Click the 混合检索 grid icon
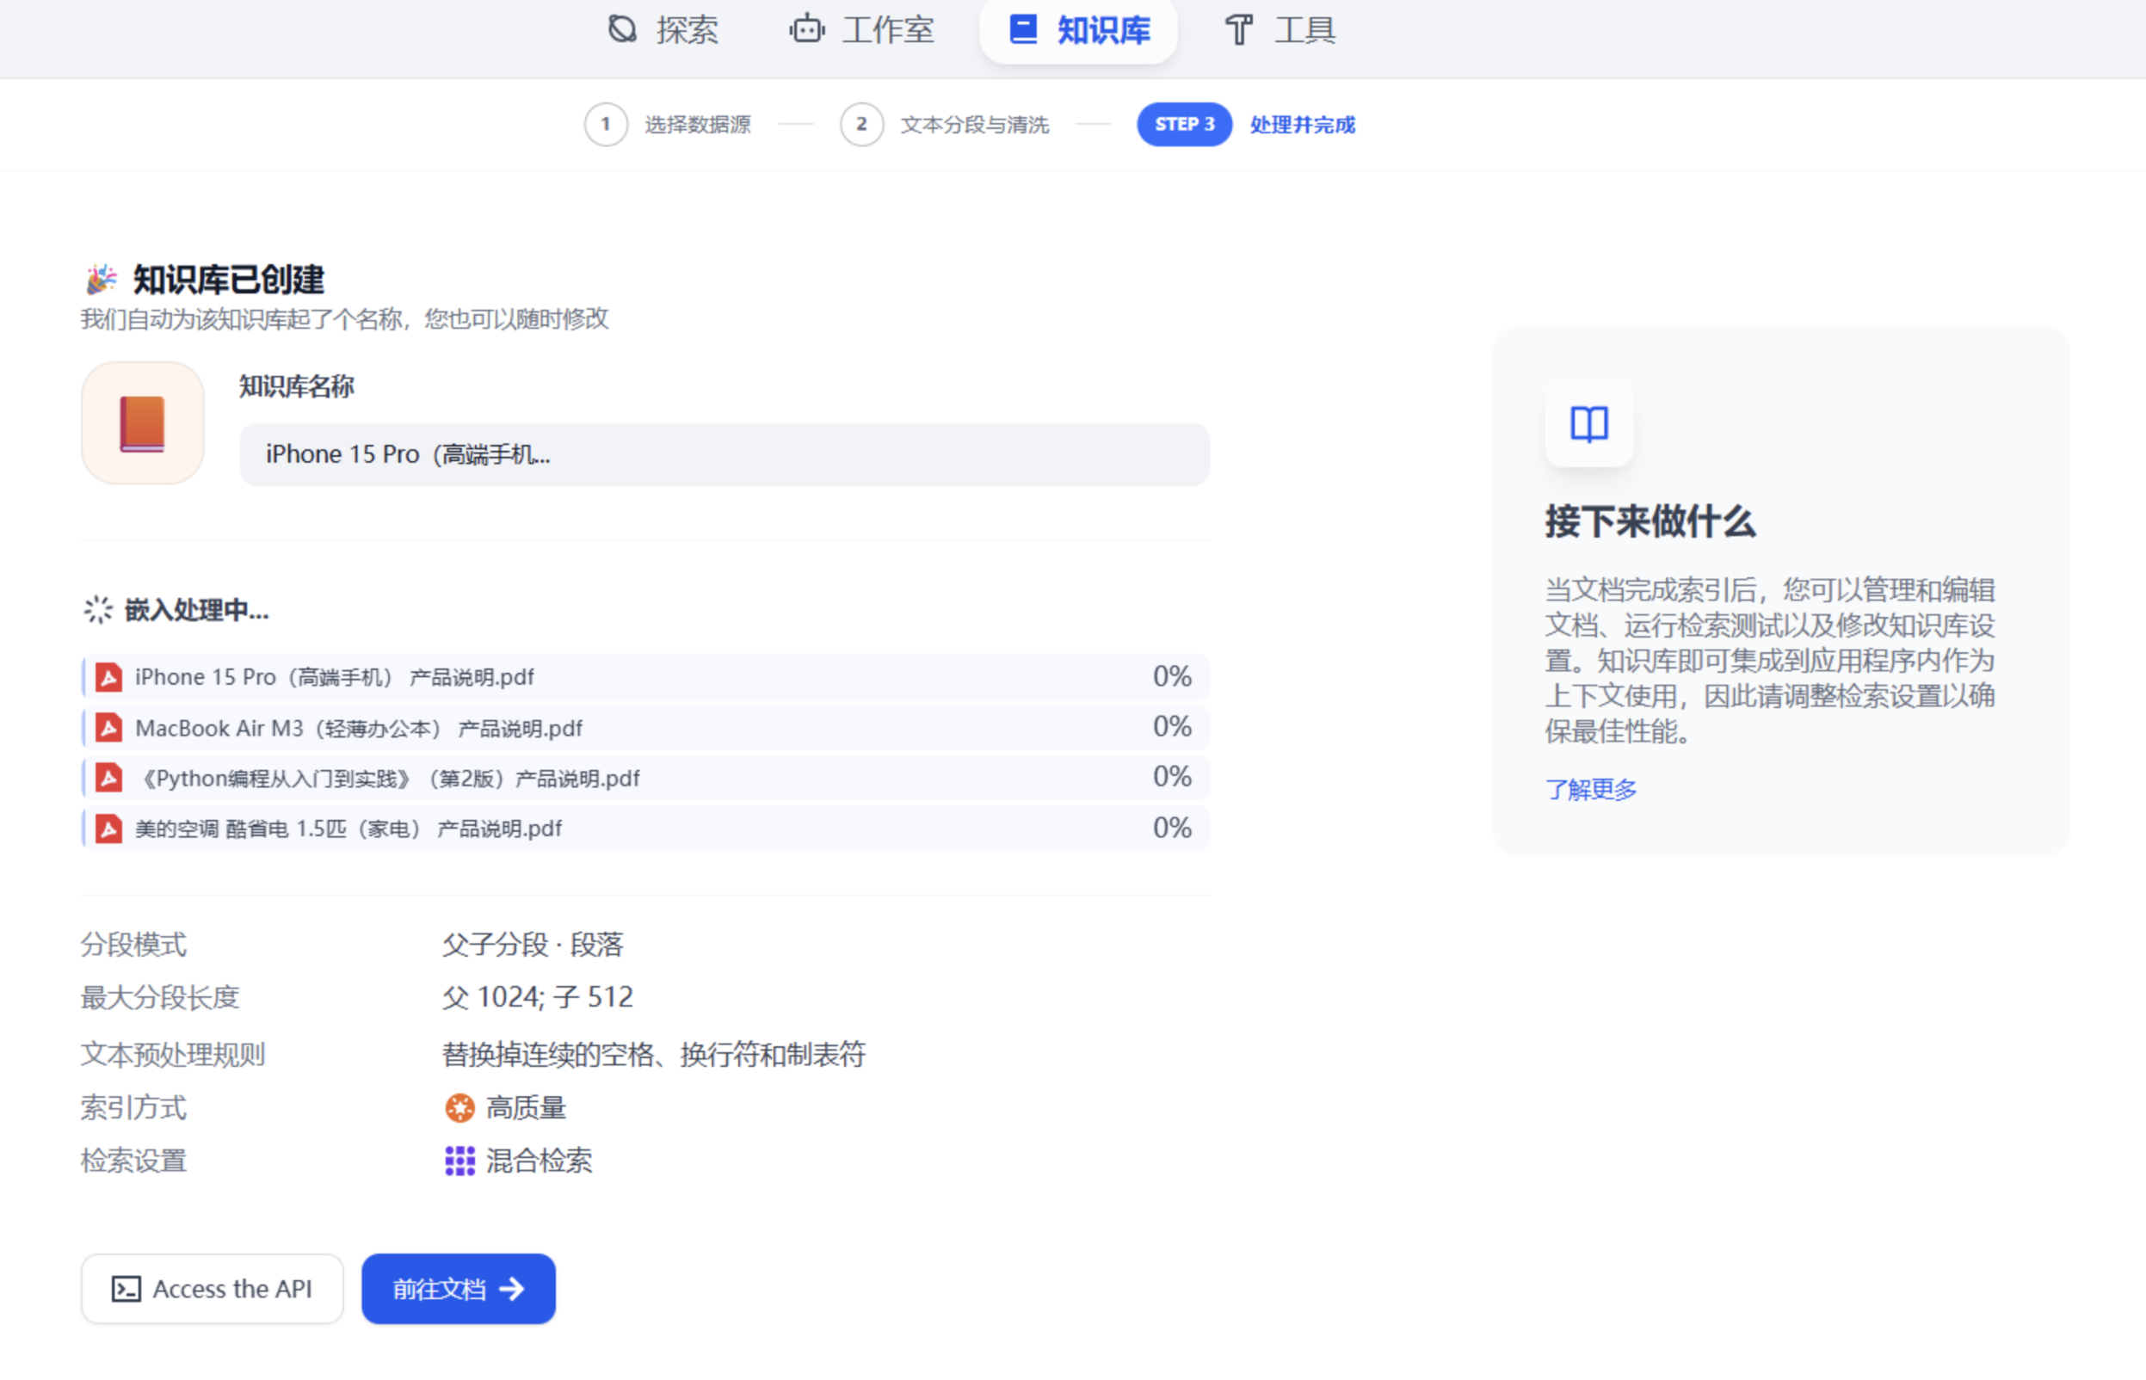This screenshot has height=1380, width=2146. tap(459, 1161)
